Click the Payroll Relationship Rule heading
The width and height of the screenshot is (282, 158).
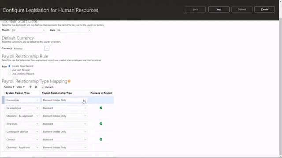click(x=25, y=56)
